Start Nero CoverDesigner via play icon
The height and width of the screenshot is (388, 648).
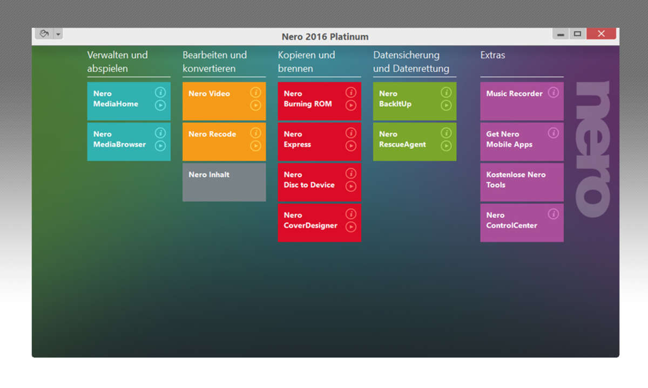tap(351, 226)
